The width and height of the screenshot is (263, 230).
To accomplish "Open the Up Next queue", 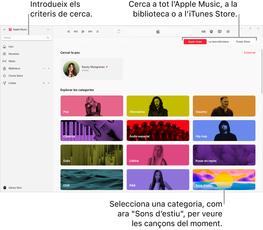I will pyautogui.click(x=228, y=31).
